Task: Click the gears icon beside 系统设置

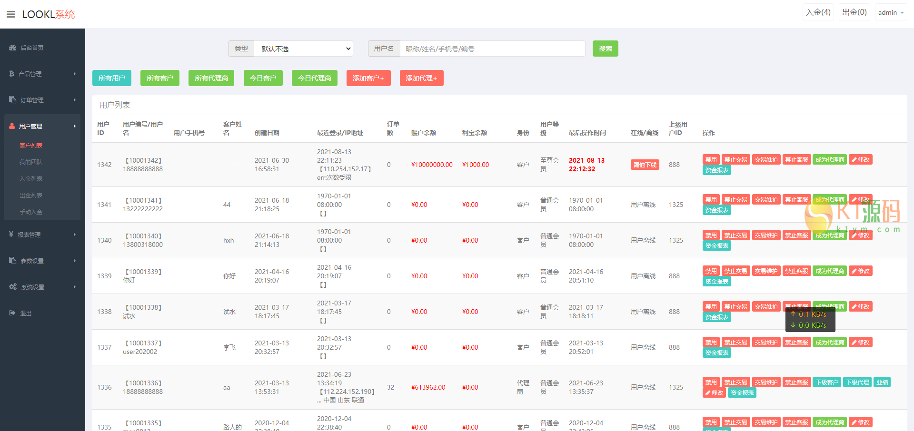Action: pos(13,287)
